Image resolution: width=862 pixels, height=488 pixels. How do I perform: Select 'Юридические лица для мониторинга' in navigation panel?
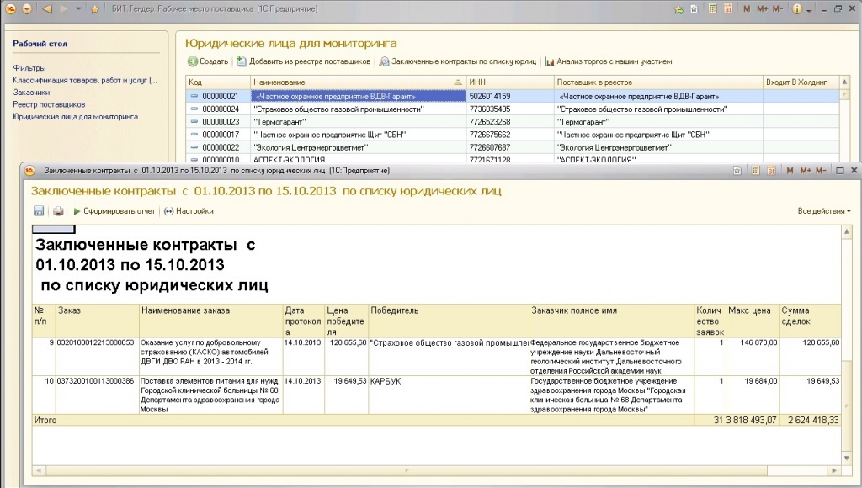75,116
